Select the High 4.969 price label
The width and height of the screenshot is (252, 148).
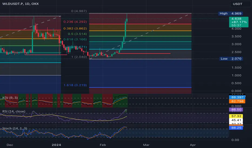pyautogui.click(x=230, y=13)
